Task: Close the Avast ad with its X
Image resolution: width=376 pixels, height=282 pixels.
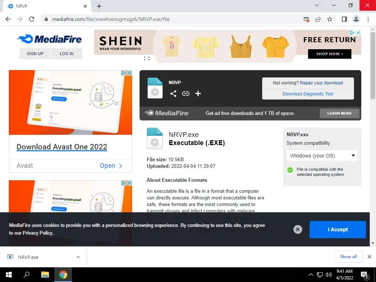Action: 129,73
